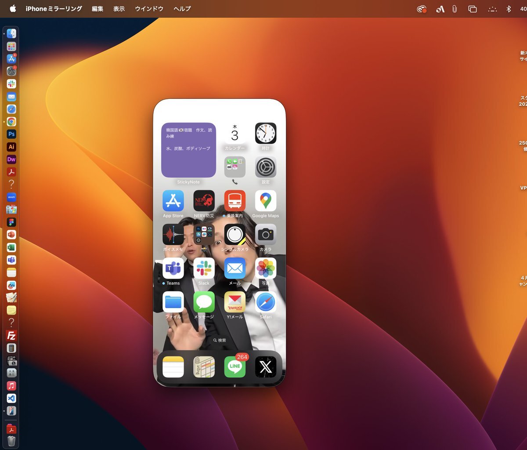Launch Illustrator from the Mac Dock

pos(11,147)
